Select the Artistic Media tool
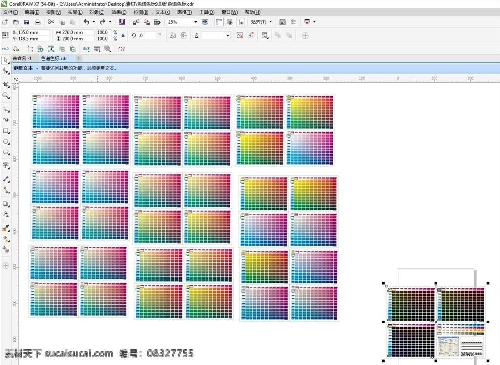Image resolution: width=500 pixels, height=365 pixels. [6, 120]
